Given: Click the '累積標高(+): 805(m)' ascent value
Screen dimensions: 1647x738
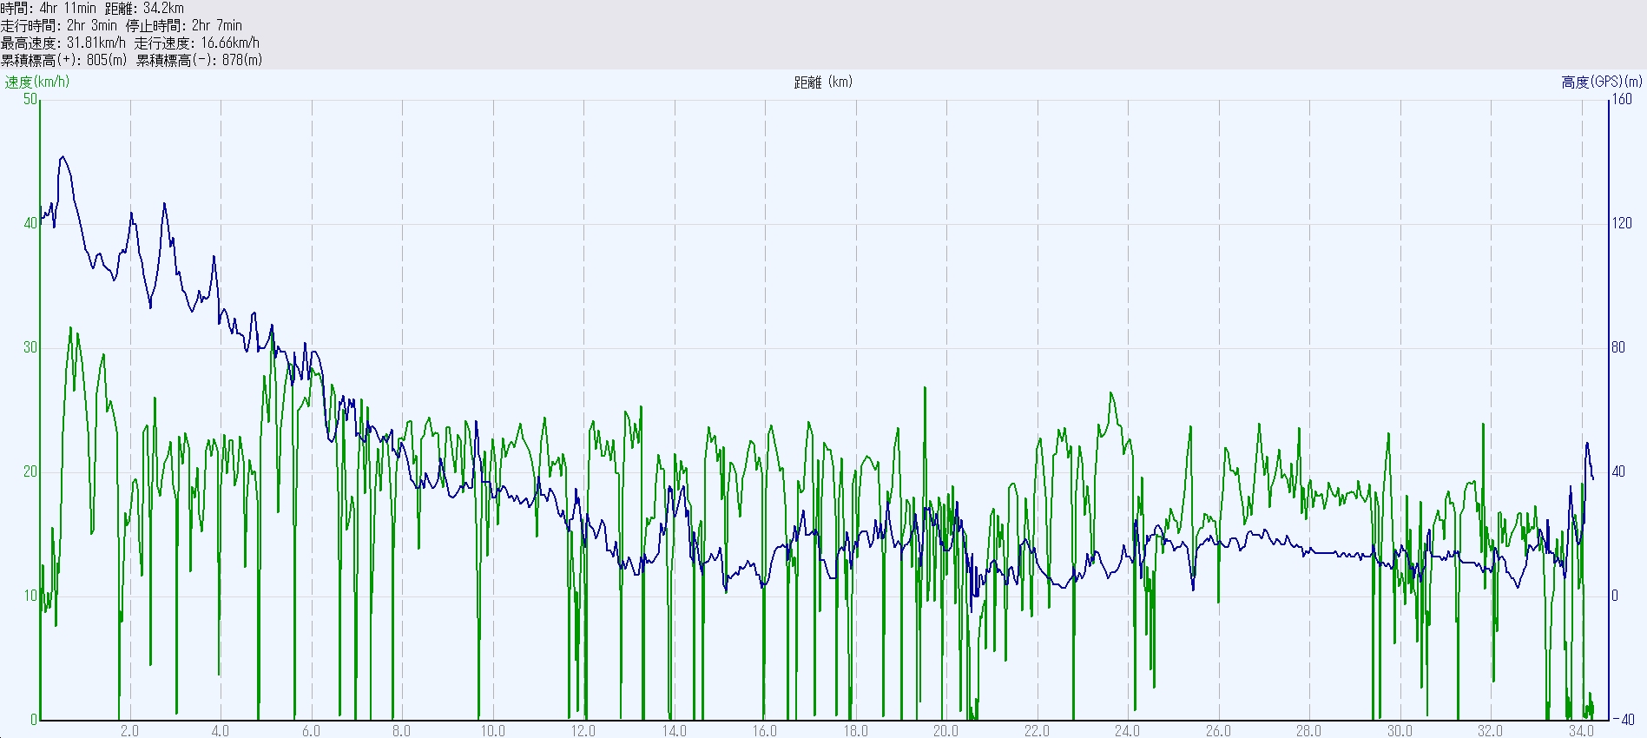Looking at the screenshot, I should point(64,60).
